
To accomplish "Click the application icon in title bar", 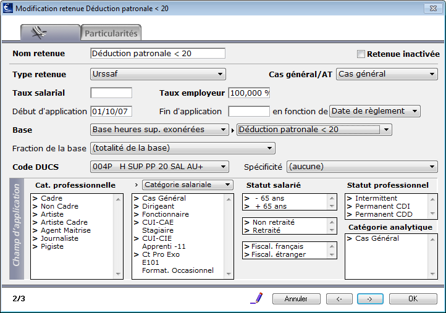I will (7, 8).
